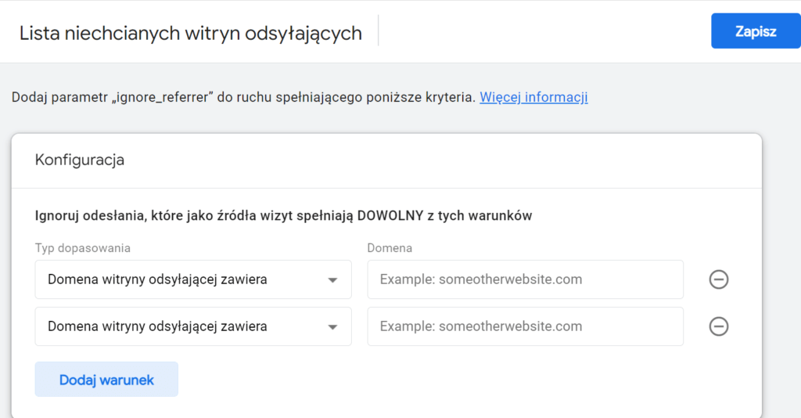The image size is (801, 418).
Task: Click the vertical divider beside the page title
Action: [x=379, y=32]
